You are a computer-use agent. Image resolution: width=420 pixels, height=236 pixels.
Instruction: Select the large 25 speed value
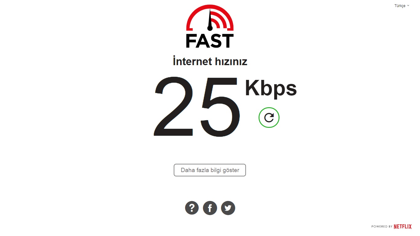197,107
